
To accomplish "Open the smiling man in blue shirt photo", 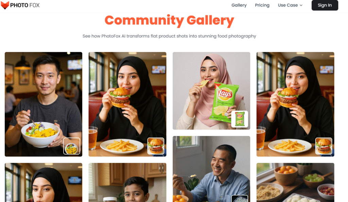I will (x=211, y=169).
